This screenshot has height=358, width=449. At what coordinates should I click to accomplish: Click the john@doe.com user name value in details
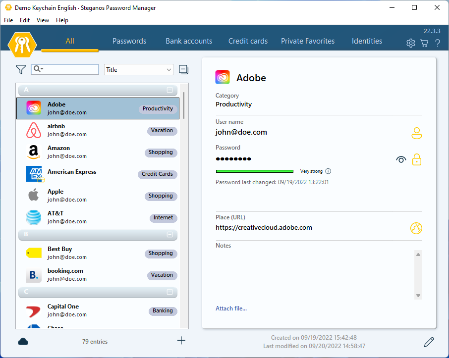click(241, 132)
